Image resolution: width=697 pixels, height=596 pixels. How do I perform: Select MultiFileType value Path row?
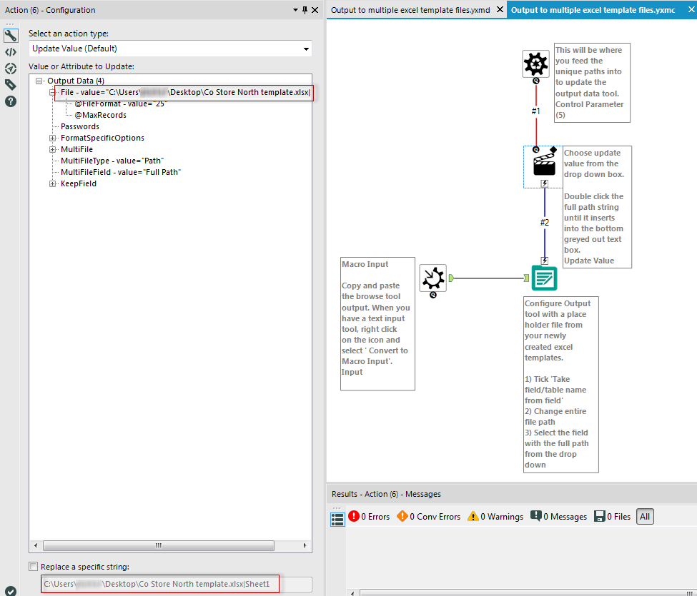[x=112, y=161]
